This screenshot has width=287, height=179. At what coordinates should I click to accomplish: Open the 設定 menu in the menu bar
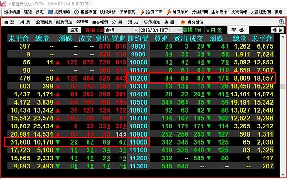(40, 12)
